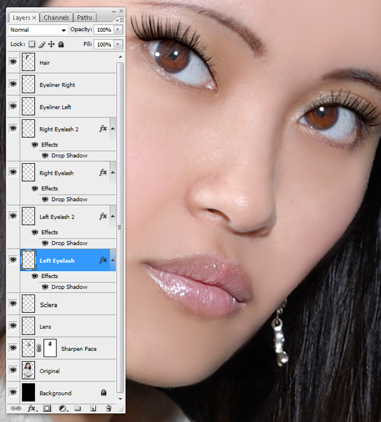Click black Background layer thumbnail

point(29,392)
